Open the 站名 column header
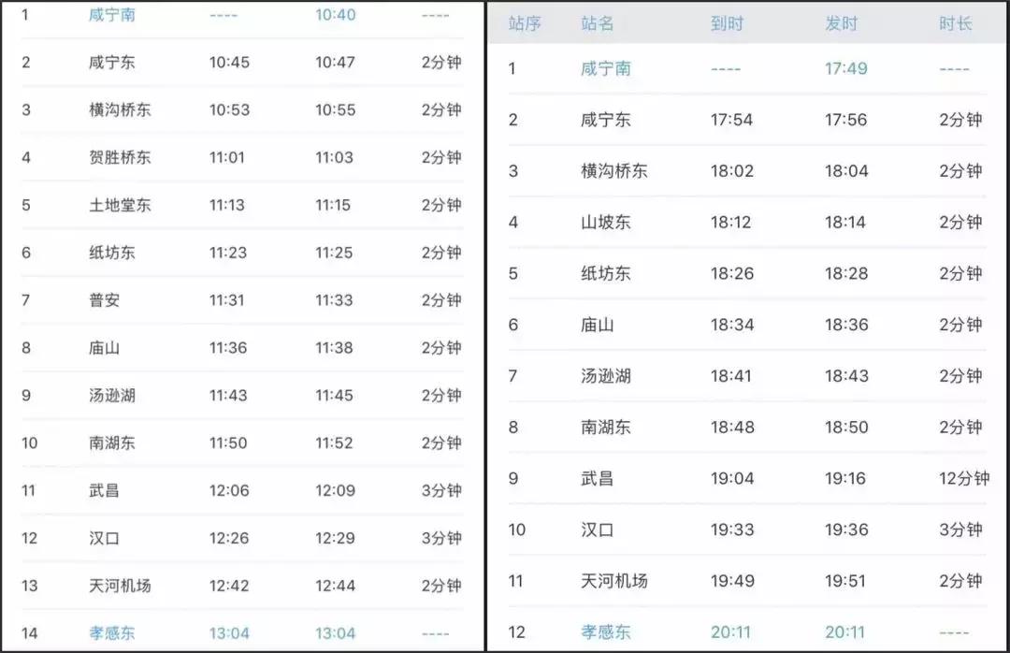This screenshot has width=1010, height=653. tap(598, 23)
